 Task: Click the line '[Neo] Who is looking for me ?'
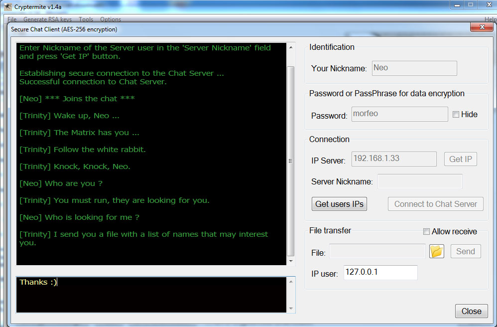(x=79, y=217)
